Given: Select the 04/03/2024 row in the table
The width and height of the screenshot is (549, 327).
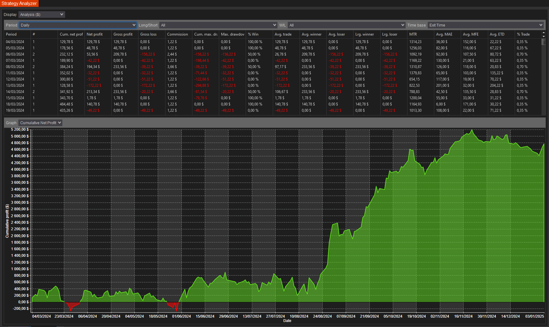Looking at the screenshot, I should (273, 42).
